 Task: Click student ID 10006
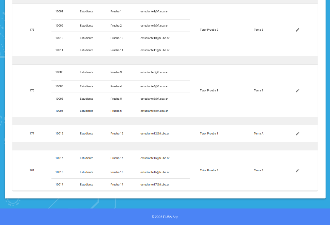(59, 111)
